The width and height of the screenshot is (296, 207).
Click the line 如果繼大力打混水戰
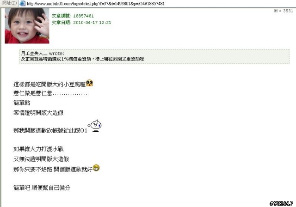coord(38,149)
